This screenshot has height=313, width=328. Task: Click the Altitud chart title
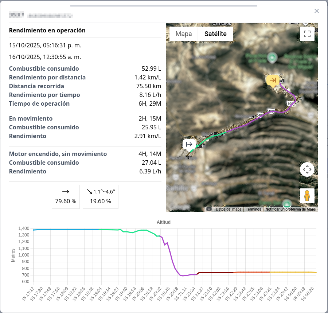point(163,222)
